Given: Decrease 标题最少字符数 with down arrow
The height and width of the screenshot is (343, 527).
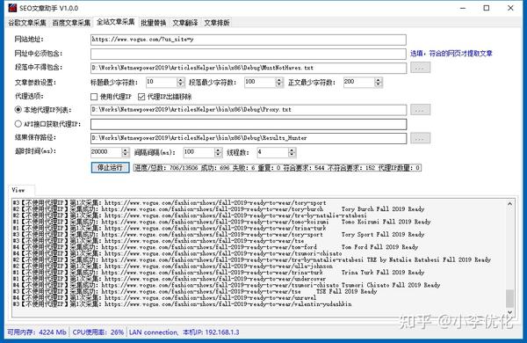Looking at the screenshot, I should point(181,84).
